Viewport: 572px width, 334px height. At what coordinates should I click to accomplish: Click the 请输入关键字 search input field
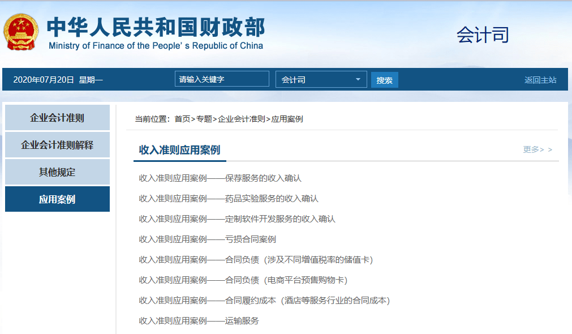click(221, 79)
